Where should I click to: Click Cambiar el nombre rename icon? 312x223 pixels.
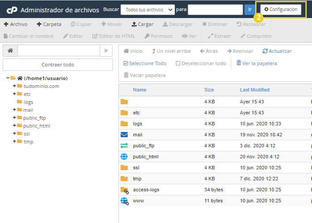(x=6, y=36)
